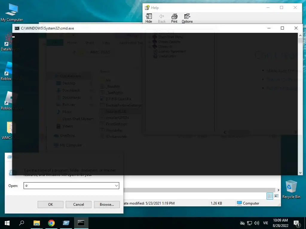306x229 pixels.
Task: Open the Options menu in Help toolbar
Action: click(x=187, y=18)
